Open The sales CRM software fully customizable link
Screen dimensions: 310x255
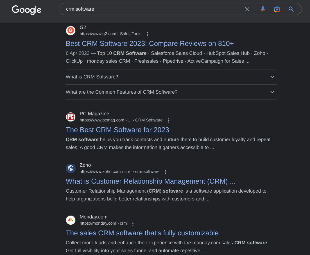142,233
